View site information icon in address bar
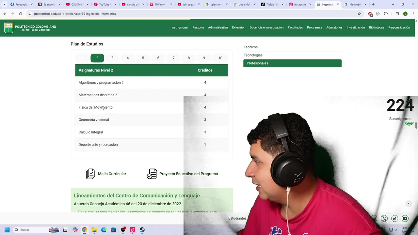The image size is (418, 235). pos(30,14)
